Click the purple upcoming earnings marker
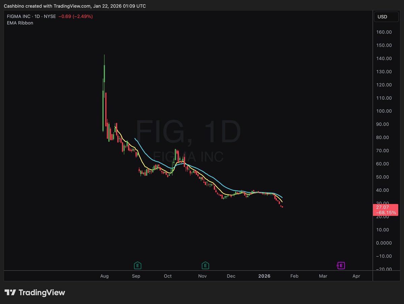Screen dimensions: 404x304 click(341, 266)
